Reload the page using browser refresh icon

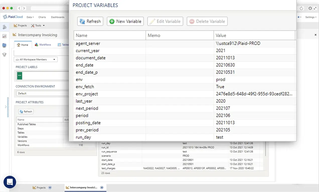pyautogui.click(x=301, y=8)
